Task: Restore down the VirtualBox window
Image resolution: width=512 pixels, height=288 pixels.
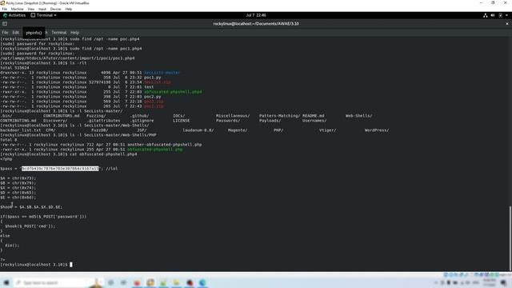Action: (x=493, y=3)
